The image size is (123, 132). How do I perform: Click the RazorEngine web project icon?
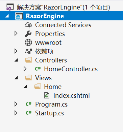tap(19, 16)
